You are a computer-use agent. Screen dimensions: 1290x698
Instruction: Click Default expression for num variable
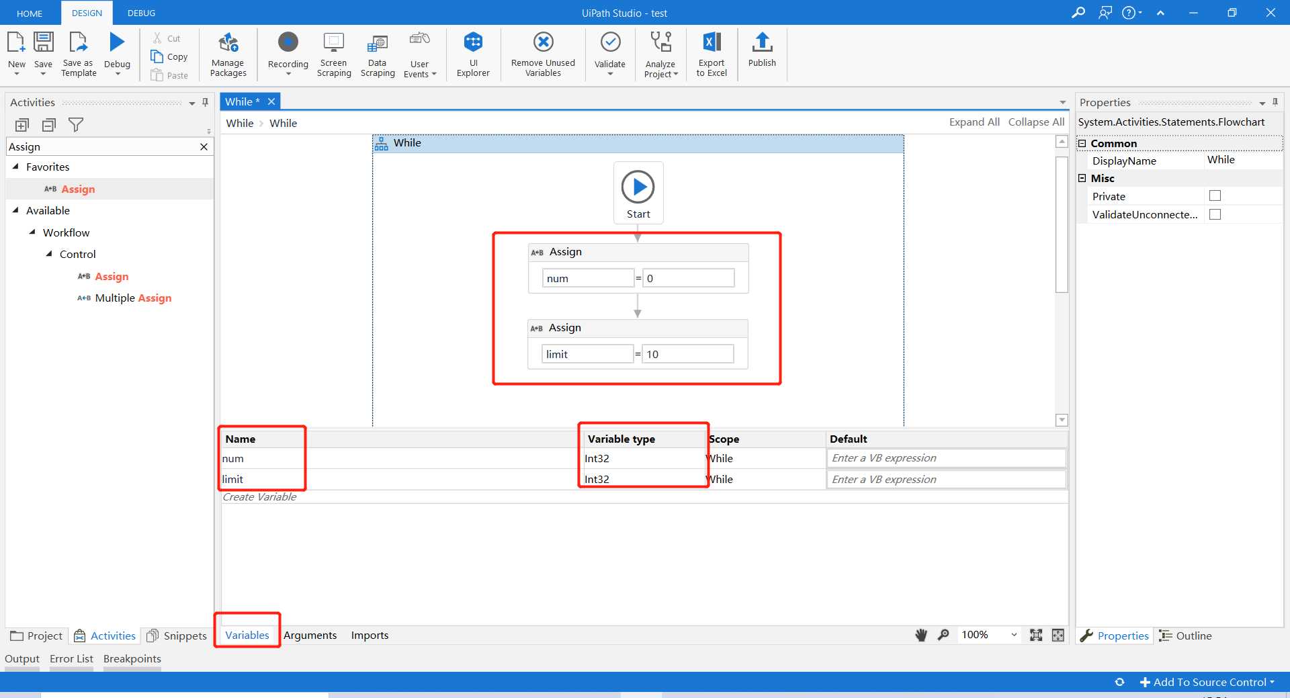[x=946, y=458]
